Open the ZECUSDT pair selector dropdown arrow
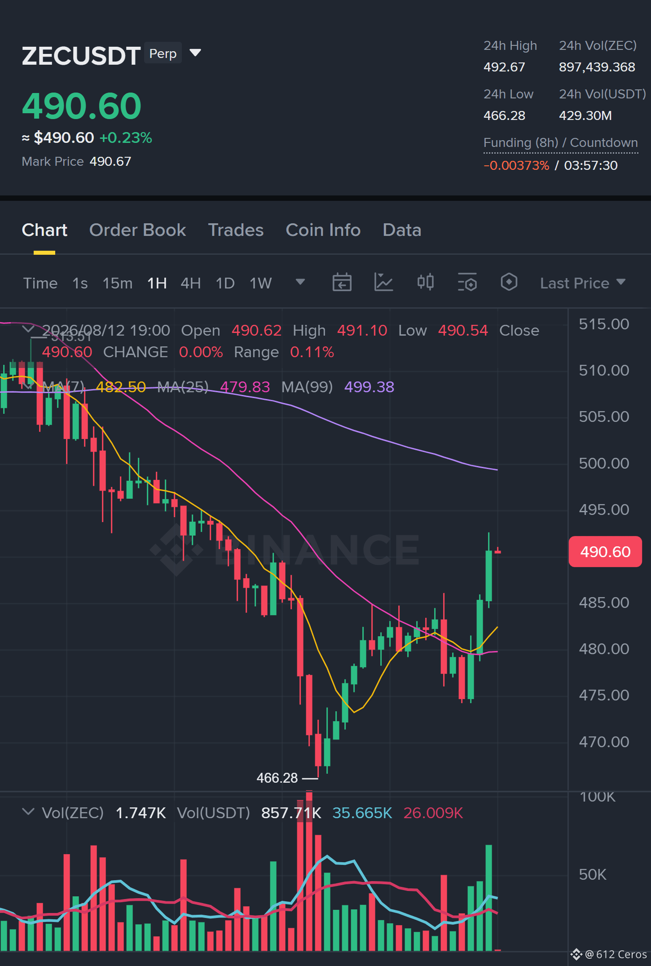The height and width of the screenshot is (966, 651). [195, 53]
